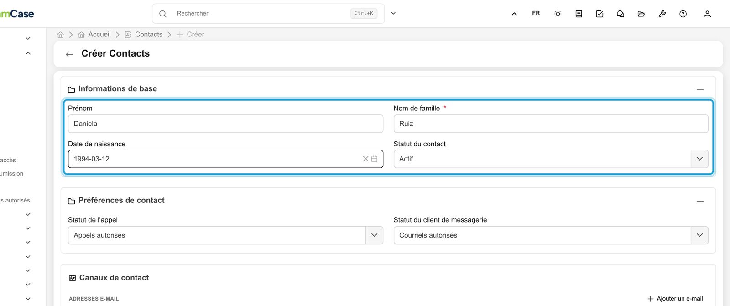The width and height of the screenshot is (730, 306).
Task: Navigate to Accueil in the breadcrumb
Action: point(94,35)
